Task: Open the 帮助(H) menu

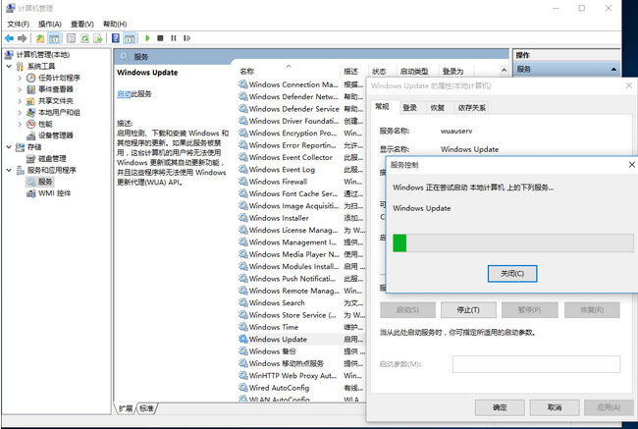Action: [115, 24]
